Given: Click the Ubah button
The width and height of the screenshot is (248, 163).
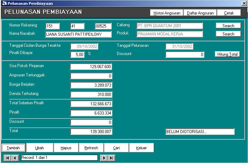Looking at the screenshot, I should [40, 148].
